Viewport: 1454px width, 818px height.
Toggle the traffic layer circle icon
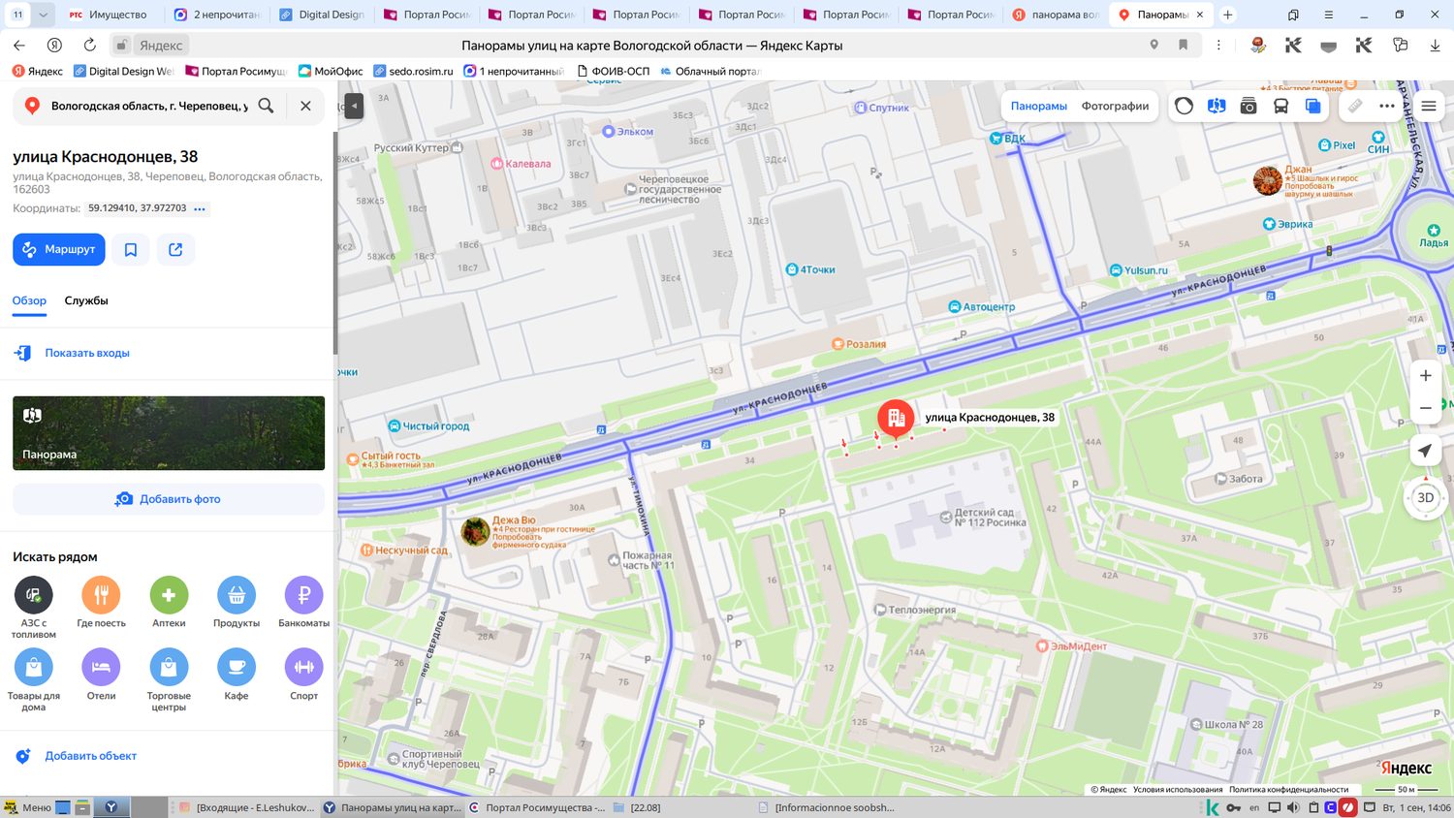[x=1184, y=107]
